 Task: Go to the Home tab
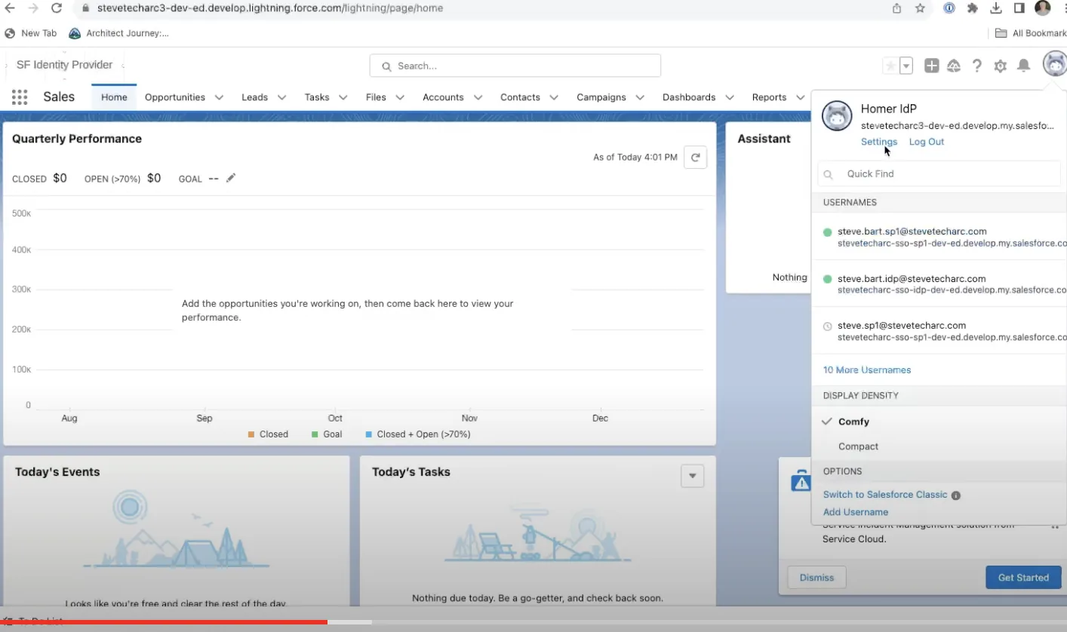click(114, 97)
